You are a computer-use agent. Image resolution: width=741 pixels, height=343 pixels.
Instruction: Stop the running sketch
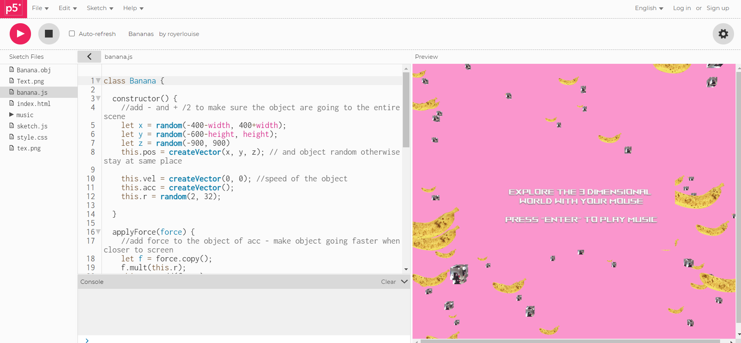coord(49,34)
